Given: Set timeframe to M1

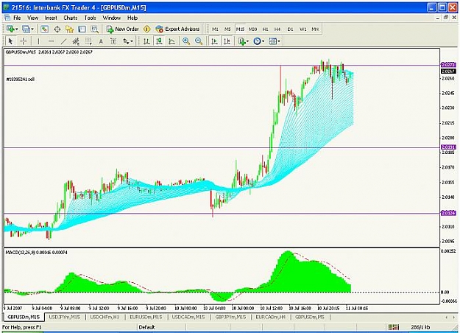Looking at the screenshot, I should click(215, 29).
